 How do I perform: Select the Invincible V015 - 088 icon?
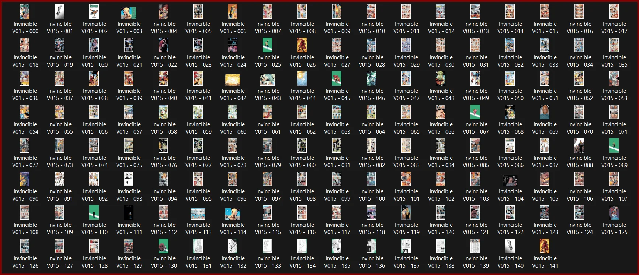pos(579,146)
